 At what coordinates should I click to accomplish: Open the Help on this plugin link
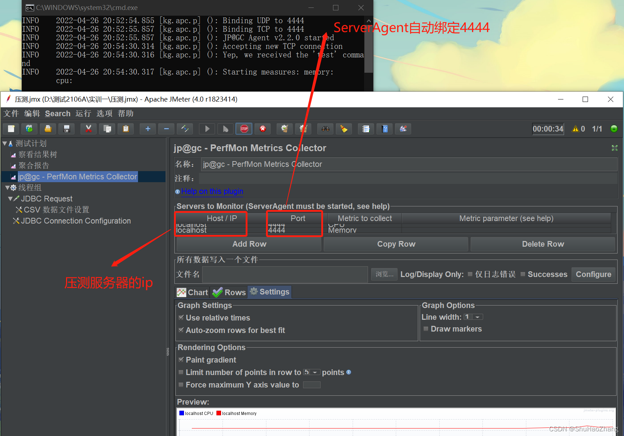point(212,191)
